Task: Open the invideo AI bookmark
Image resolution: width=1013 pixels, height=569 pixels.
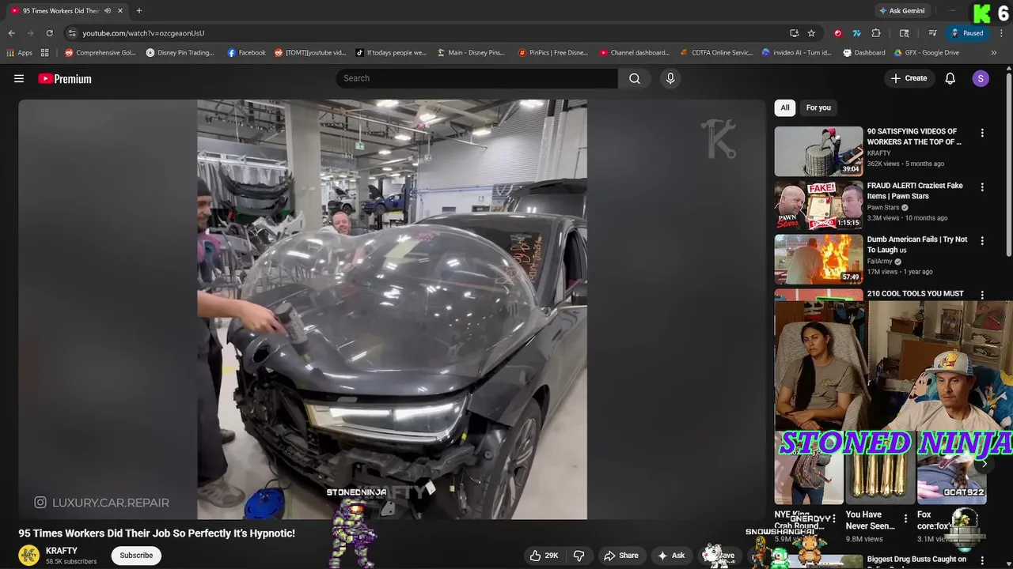Action: (797, 53)
